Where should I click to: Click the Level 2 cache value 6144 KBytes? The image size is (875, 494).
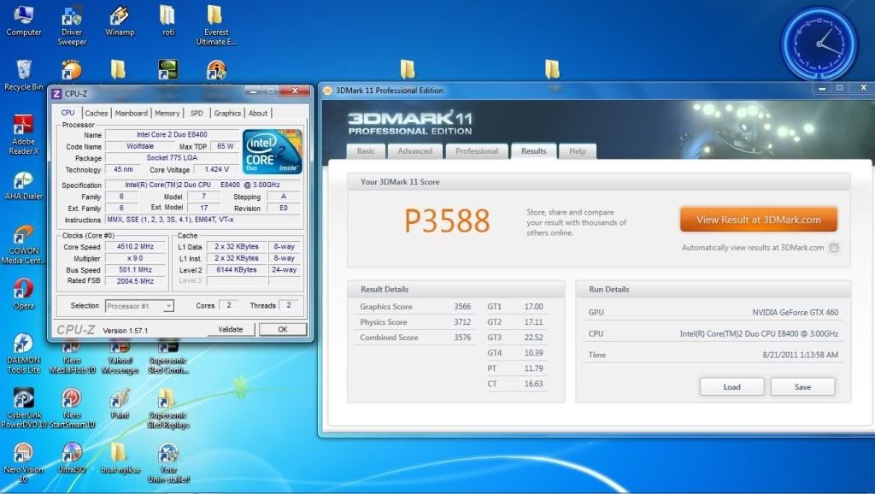tap(237, 269)
